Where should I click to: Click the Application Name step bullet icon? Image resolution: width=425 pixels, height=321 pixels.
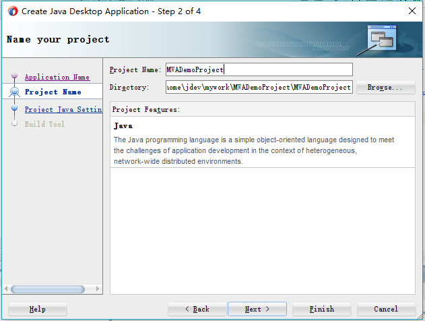point(15,76)
